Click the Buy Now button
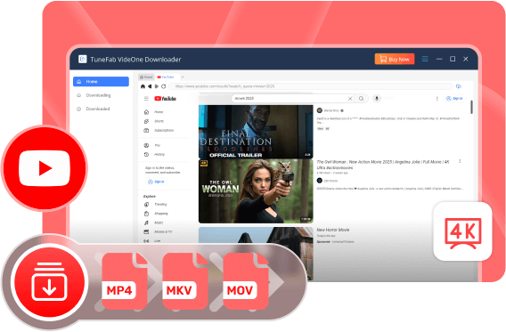This screenshot has width=506, height=332. coord(395,59)
